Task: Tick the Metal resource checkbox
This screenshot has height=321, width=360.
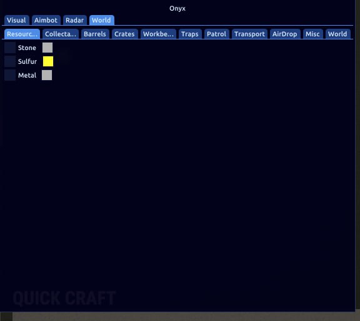Action: point(10,75)
